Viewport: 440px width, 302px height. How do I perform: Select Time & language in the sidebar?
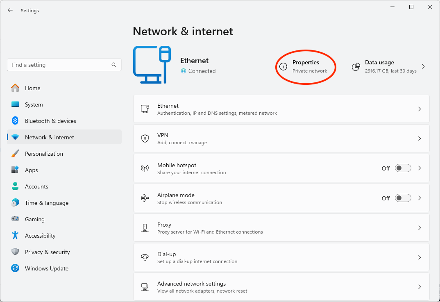point(16,202)
